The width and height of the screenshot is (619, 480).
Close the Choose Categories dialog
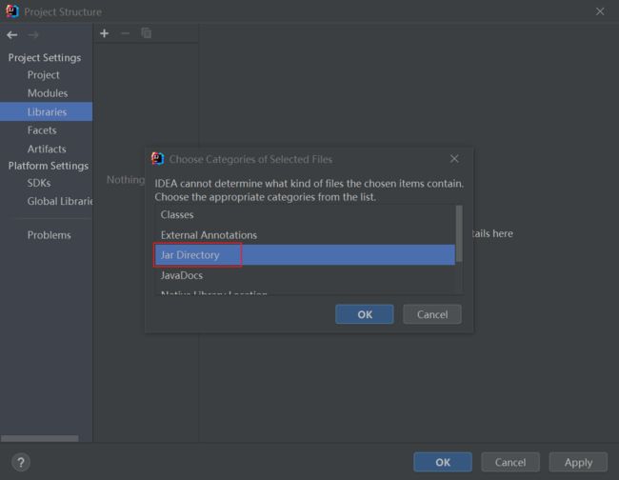(x=454, y=159)
